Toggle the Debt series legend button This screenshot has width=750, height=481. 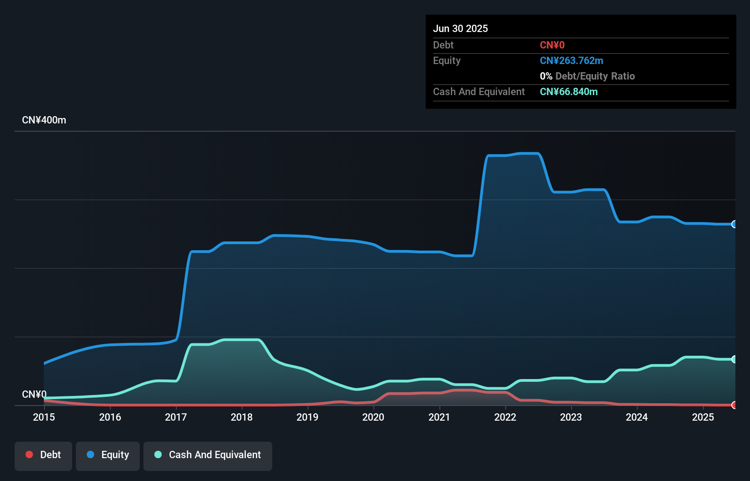click(x=43, y=456)
